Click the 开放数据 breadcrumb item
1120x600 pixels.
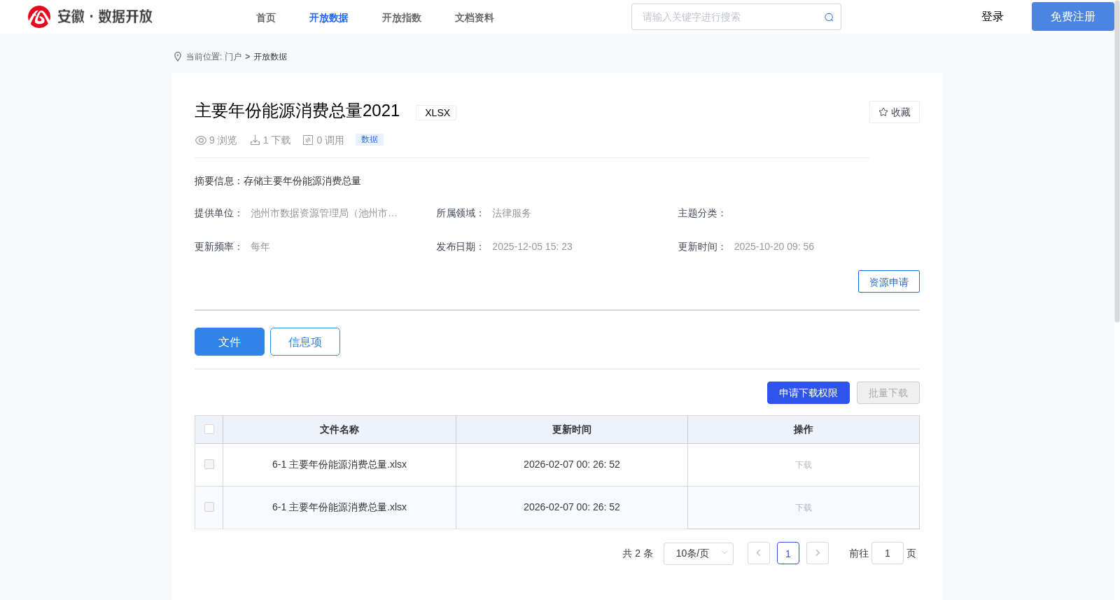[270, 57]
